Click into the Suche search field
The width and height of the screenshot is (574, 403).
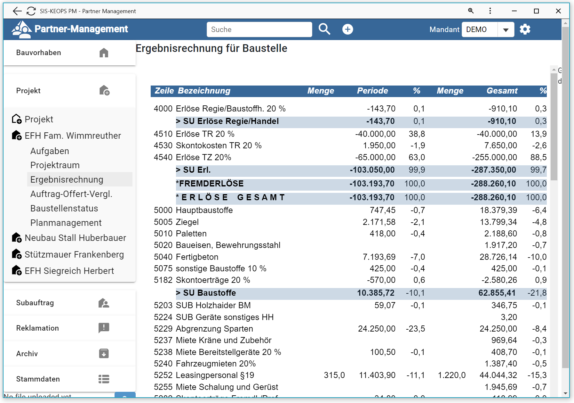tap(259, 29)
